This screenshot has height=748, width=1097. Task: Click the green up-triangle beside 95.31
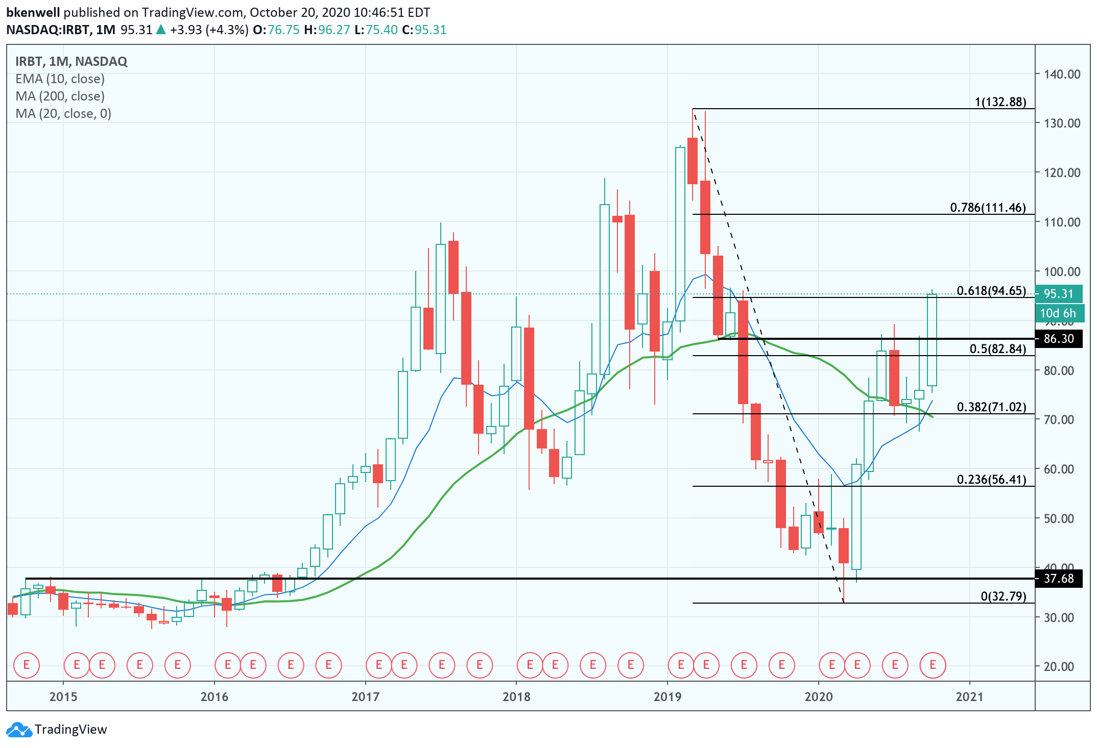(x=161, y=30)
